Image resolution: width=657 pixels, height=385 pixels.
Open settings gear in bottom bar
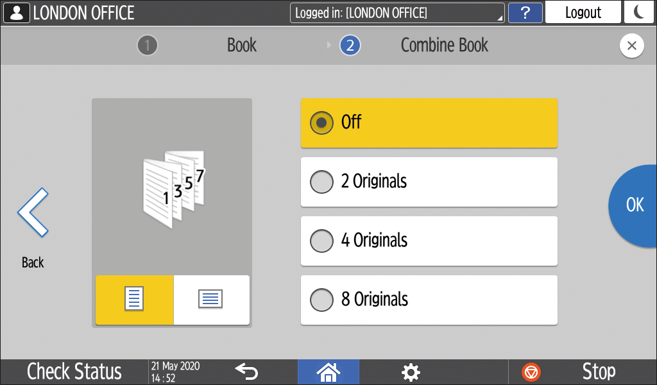pyautogui.click(x=411, y=372)
